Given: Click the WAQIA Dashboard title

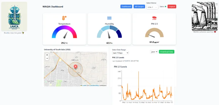Looking at the screenshot, I should (x=53, y=7).
